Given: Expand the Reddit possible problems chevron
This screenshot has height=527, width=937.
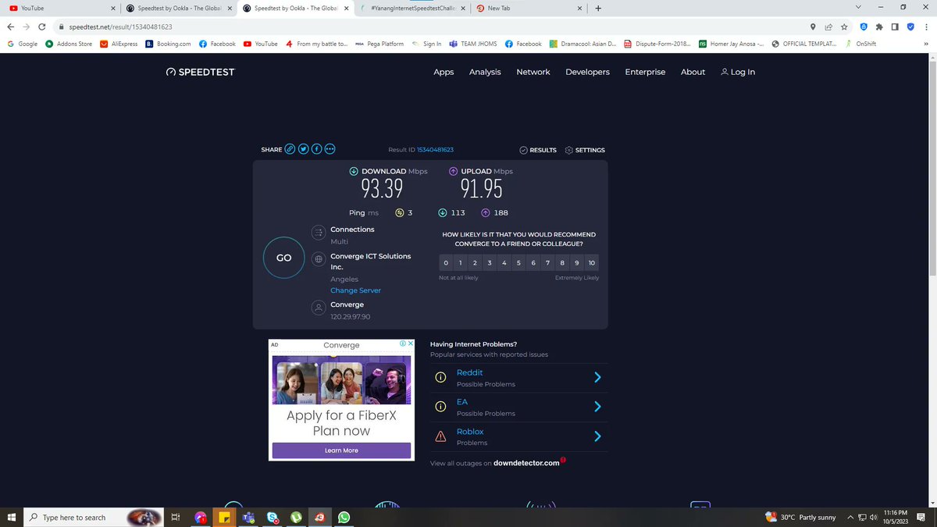Looking at the screenshot, I should (x=597, y=377).
